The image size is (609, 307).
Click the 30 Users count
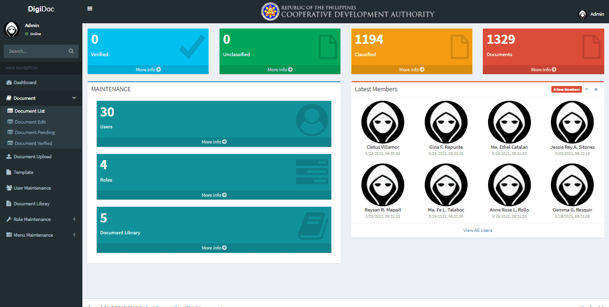point(107,112)
